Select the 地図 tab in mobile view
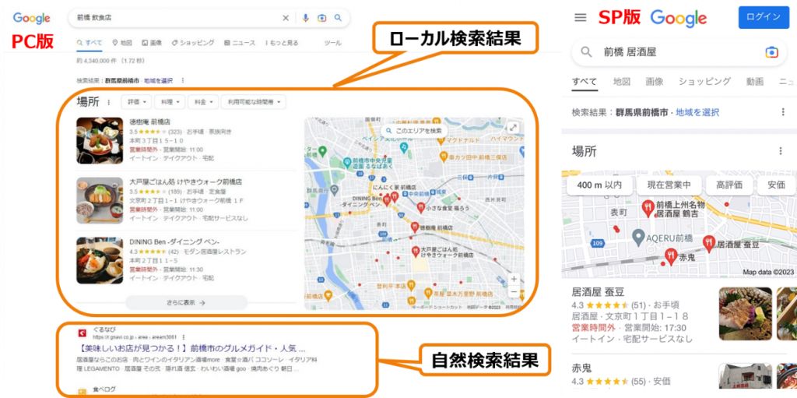This screenshot has width=797, height=398. (x=621, y=81)
